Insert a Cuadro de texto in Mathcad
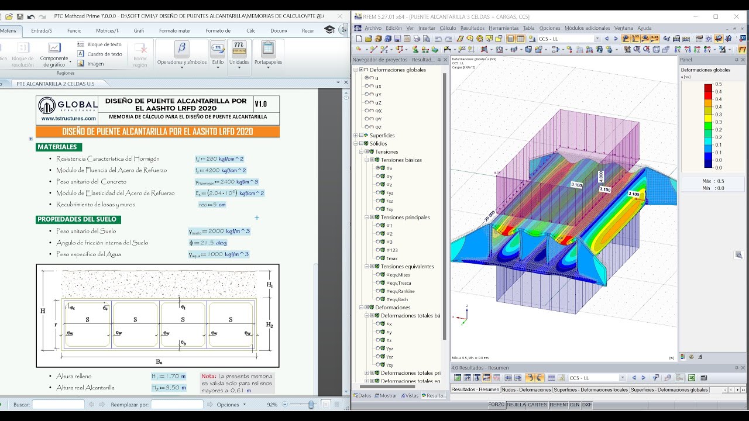This screenshot has height=421, width=749. (x=99, y=54)
